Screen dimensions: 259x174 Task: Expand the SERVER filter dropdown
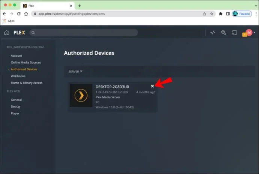pyautogui.click(x=75, y=71)
